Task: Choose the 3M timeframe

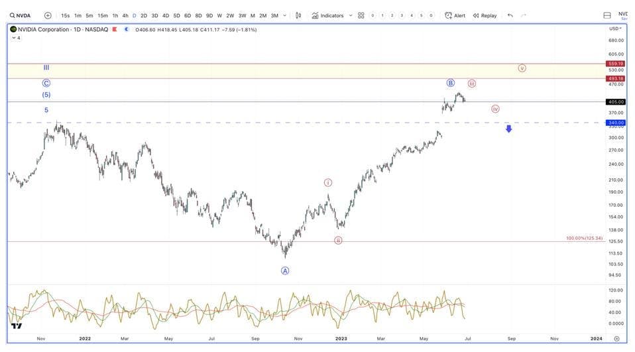Action: (x=274, y=15)
